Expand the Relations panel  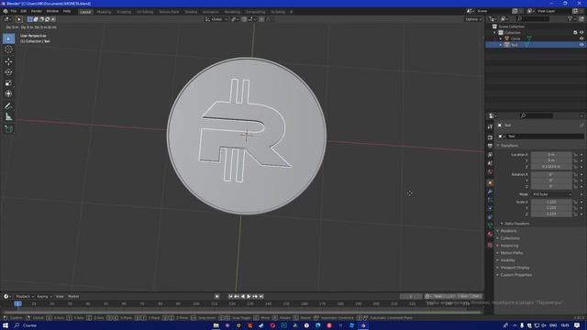[508, 231]
